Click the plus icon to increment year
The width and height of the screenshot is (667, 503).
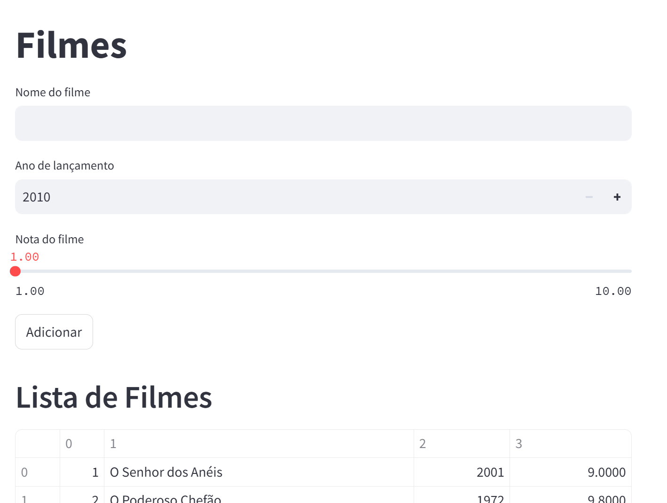coord(617,197)
